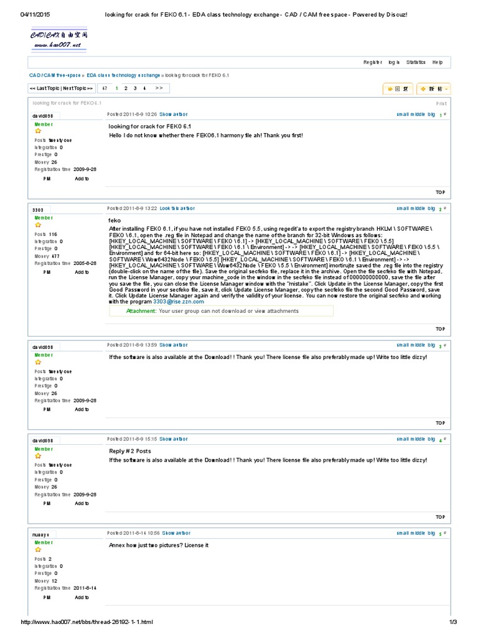Open username david038 on the 15:15 post
The height and width of the screenshot is (637, 478).
[x=43, y=441]
